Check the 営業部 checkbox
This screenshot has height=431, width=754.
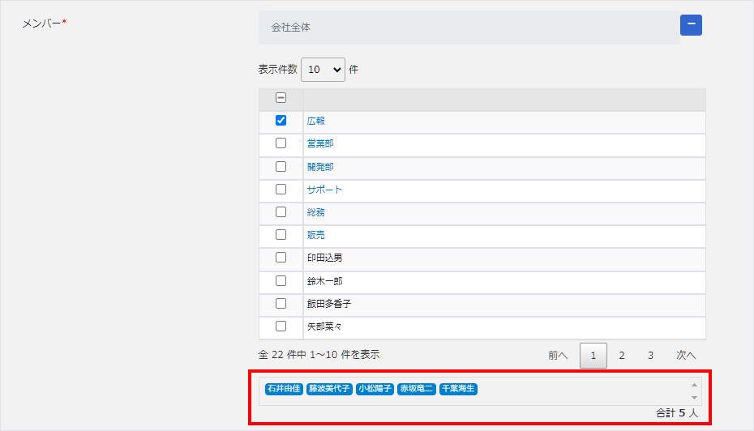[281, 143]
